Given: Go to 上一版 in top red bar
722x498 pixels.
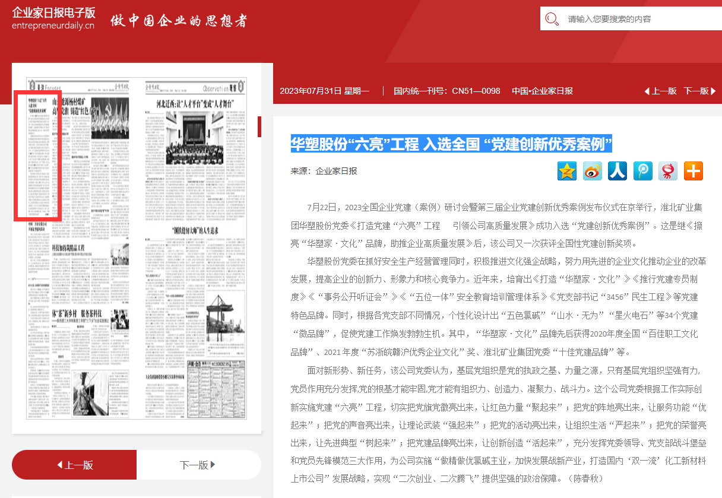Looking at the screenshot, I should pyautogui.click(x=660, y=91).
